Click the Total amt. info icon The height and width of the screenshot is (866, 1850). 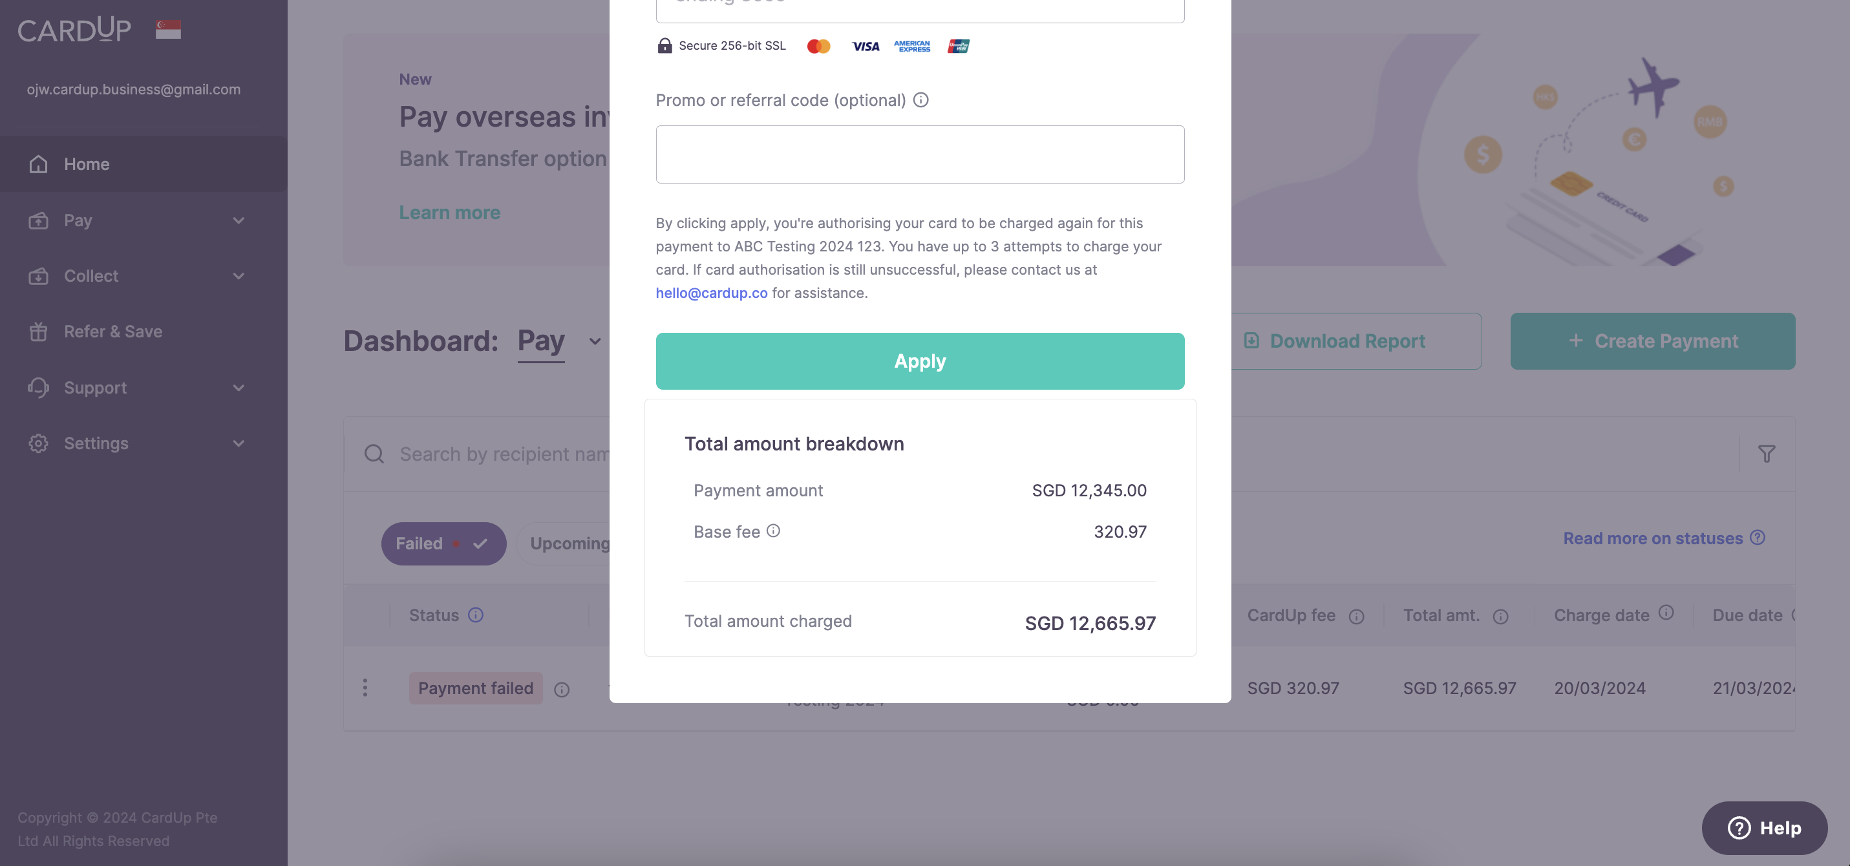coord(1500,617)
